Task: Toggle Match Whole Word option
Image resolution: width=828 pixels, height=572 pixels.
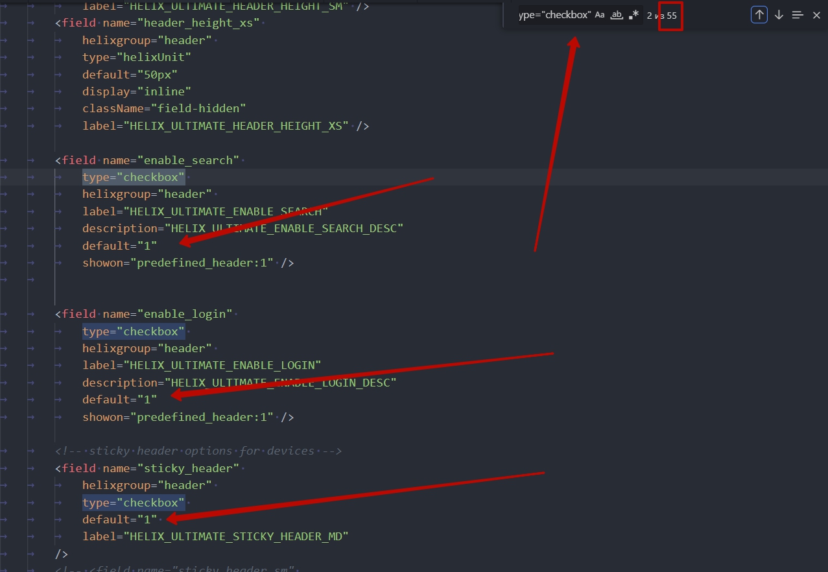Action: 617,15
